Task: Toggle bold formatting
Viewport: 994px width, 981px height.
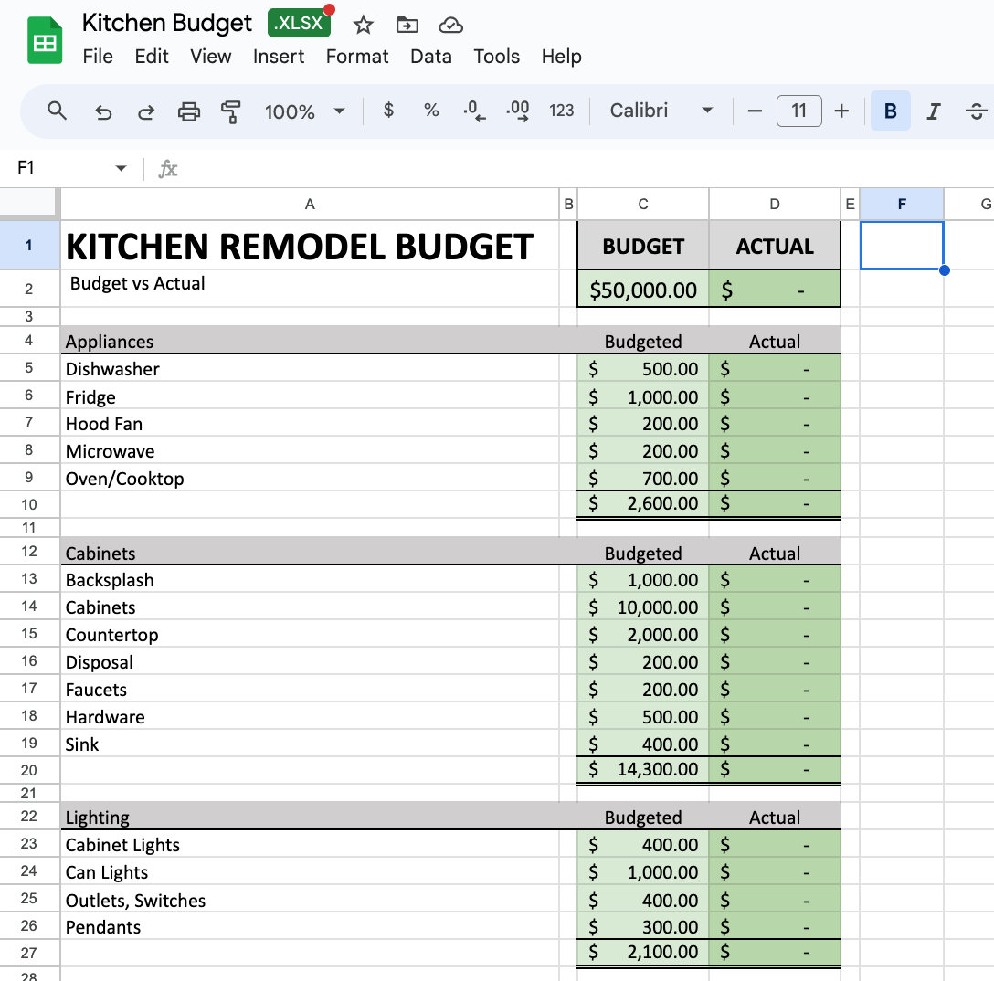Action: click(x=890, y=111)
